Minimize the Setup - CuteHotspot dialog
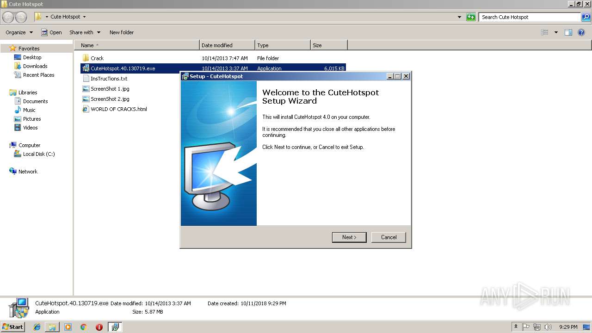Screen dimensions: 592x333 (390, 76)
